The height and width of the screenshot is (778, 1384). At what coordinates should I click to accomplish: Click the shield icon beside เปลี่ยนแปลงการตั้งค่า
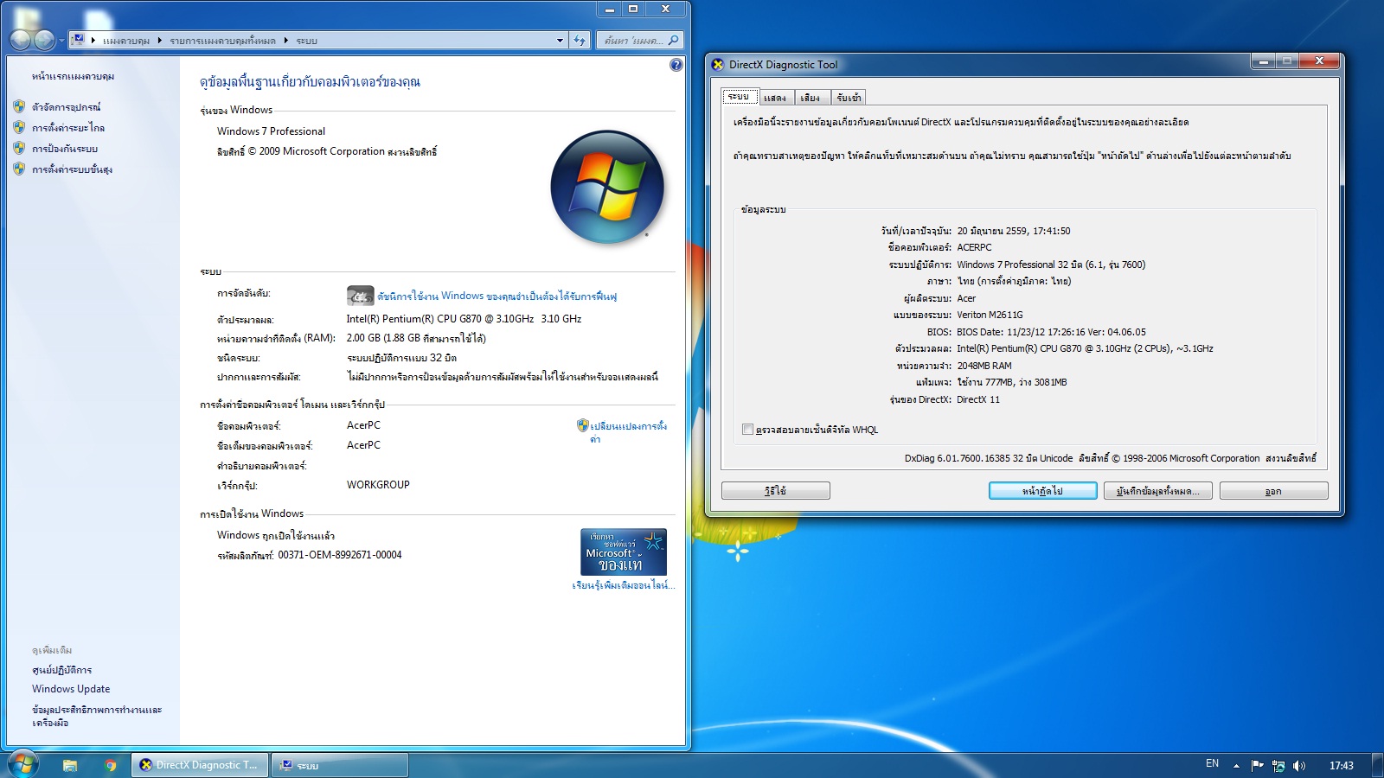(582, 425)
